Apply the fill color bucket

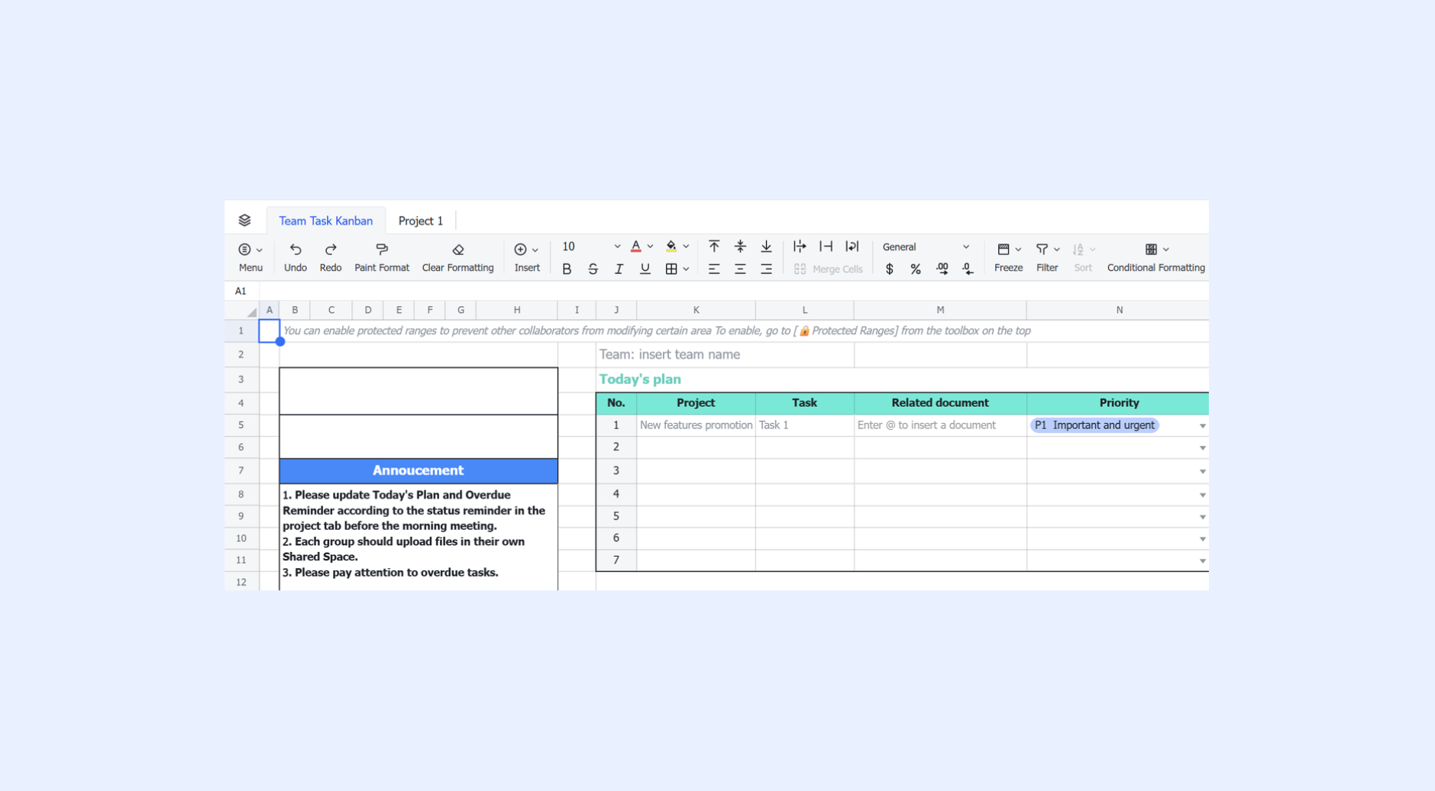671,247
